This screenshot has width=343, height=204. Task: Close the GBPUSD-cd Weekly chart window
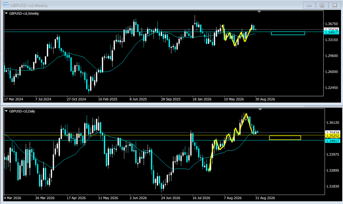pos(335,5)
